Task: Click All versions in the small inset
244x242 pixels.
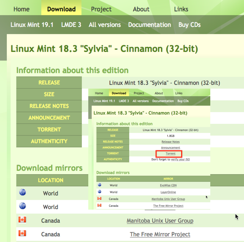Action: point(141,101)
